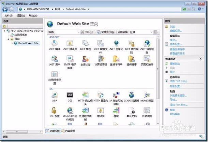Click the 查看应用程序 link
Screen dimensions: 208x142
click(177, 49)
